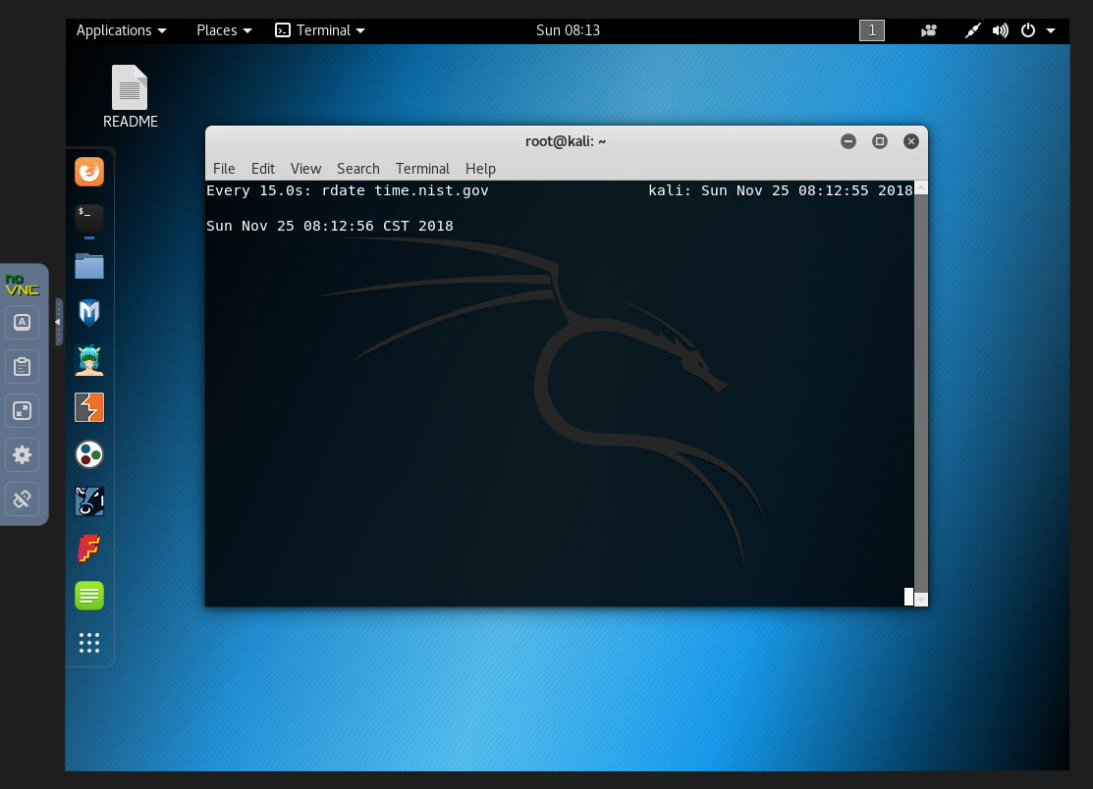Launch Burp Suite from the dock
This screenshot has height=789, width=1093.
[89, 407]
